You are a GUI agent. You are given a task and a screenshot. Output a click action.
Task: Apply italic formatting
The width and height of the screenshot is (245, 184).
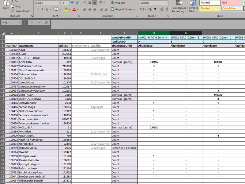point(42,9)
